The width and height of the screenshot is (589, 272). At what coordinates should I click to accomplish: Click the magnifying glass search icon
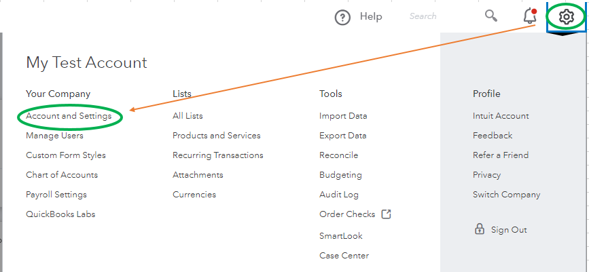[x=490, y=16]
